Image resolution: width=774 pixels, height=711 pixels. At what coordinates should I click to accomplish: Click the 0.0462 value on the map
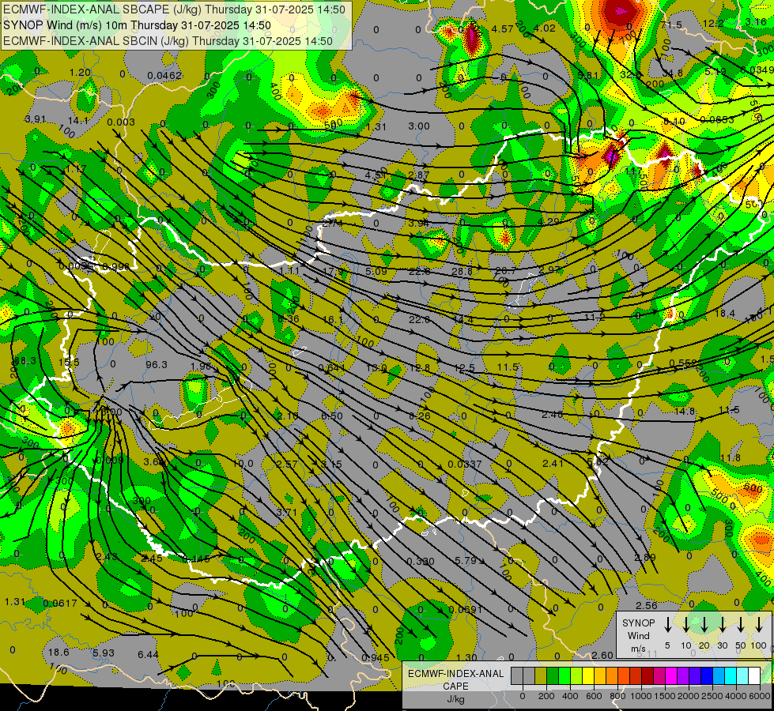click(x=164, y=76)
